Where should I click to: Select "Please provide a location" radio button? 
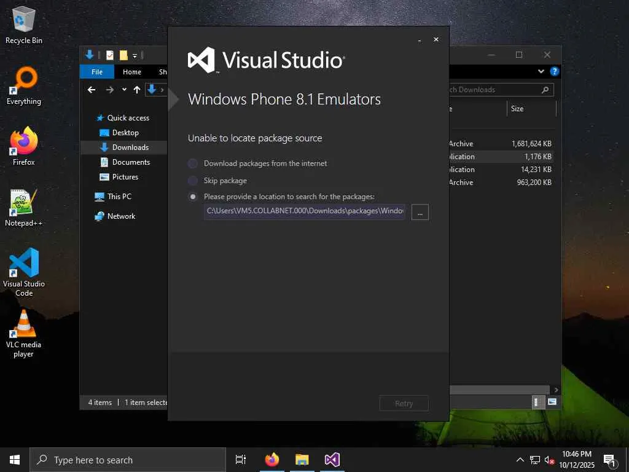click(192, 197)
